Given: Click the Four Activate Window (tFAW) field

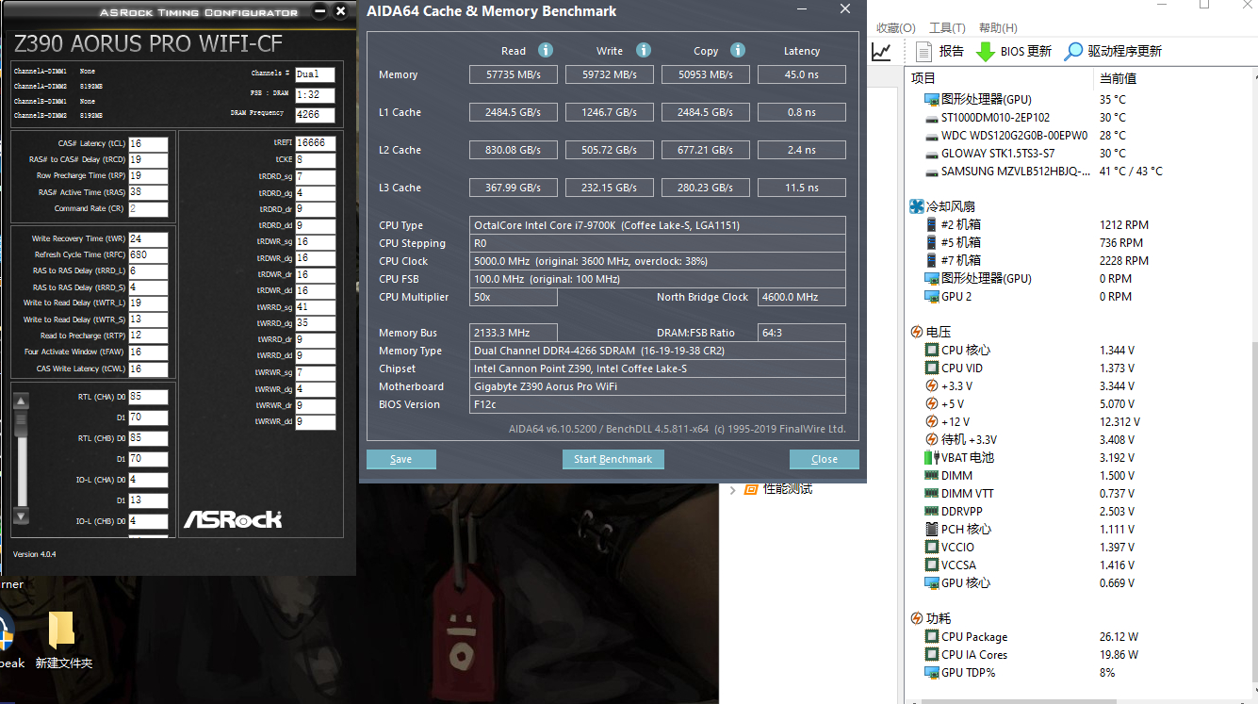Looking at the screenshot, I should click(x=148, y=352).
